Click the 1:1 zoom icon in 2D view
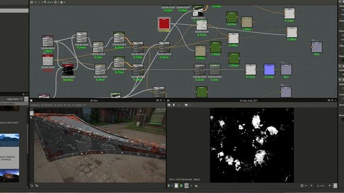This screenshot has height=193, width=344. pyautogui.click(x=306, y=186)
